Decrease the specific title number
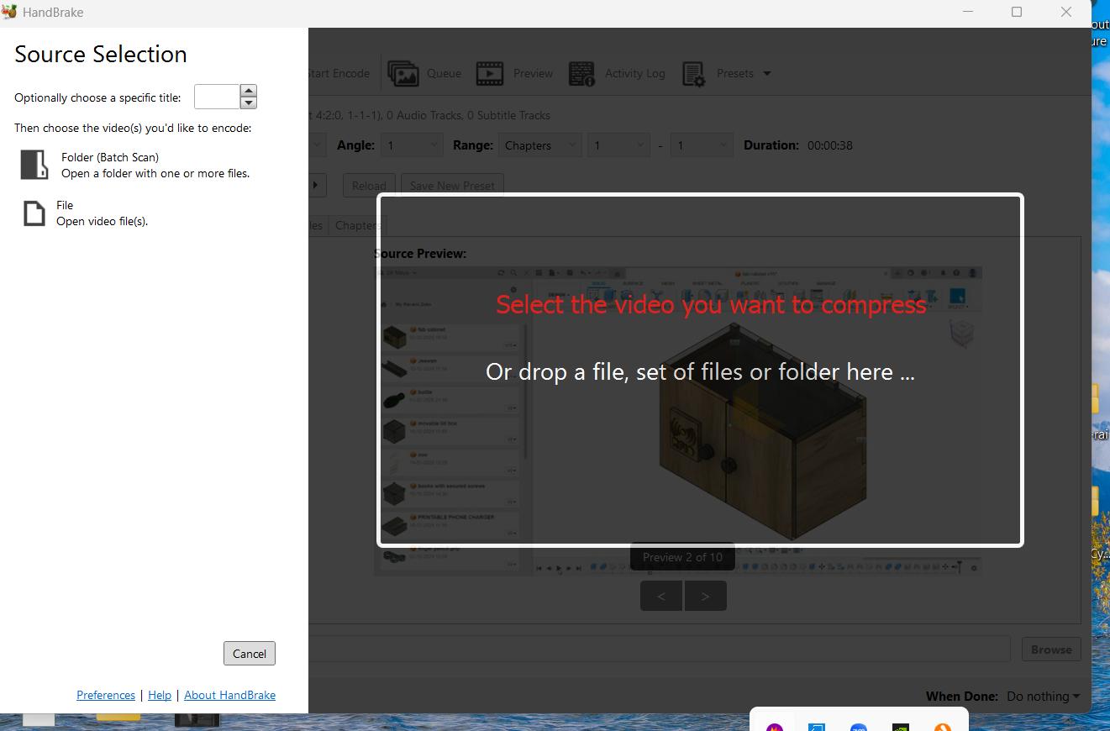 tap(248, 103)
